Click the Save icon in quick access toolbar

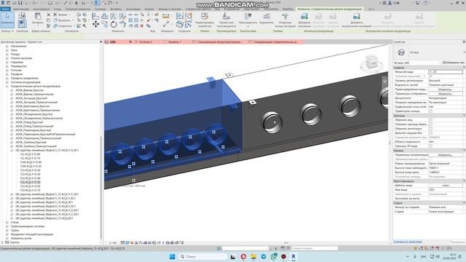pos(20,3)
